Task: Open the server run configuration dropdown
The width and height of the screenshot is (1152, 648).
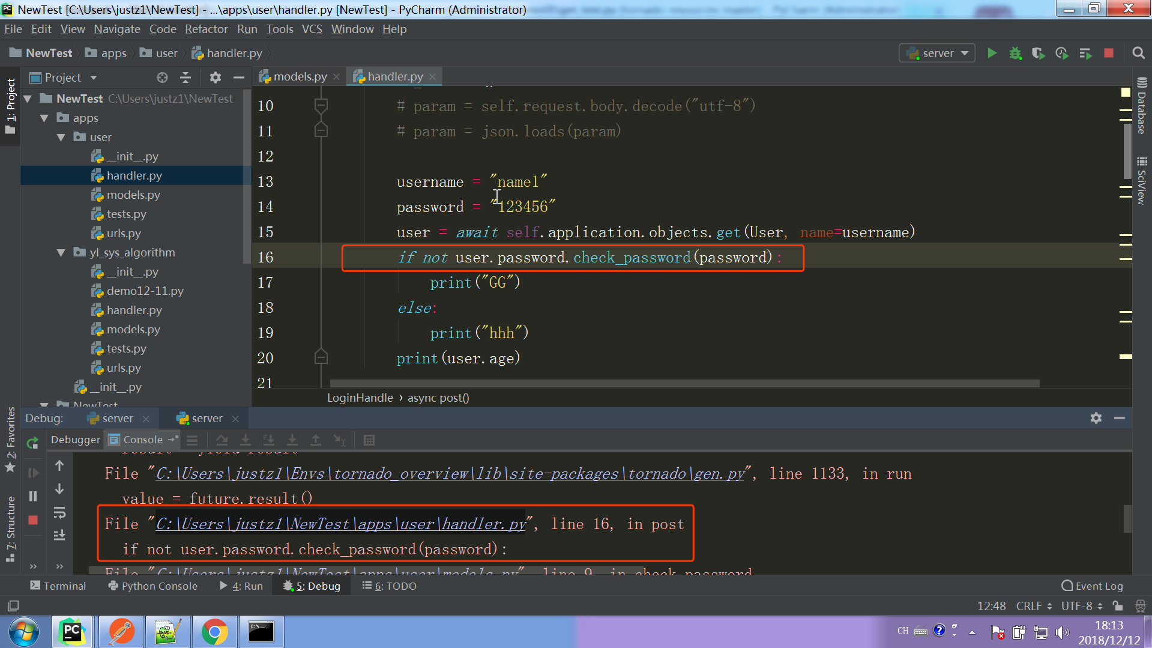Action: pyautogui.click(x=936, y=53)
